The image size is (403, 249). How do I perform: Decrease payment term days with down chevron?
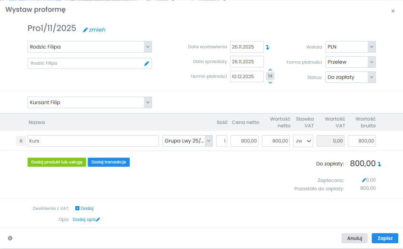click(x=270, y=83)
